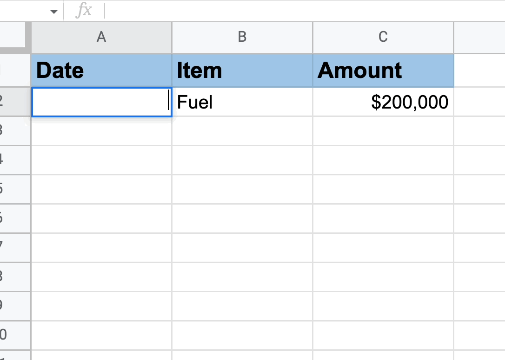Image resolution: width=505 pixels, height=360 pixels.
Task: Select the column C header
Action: (x=383, y=37)
